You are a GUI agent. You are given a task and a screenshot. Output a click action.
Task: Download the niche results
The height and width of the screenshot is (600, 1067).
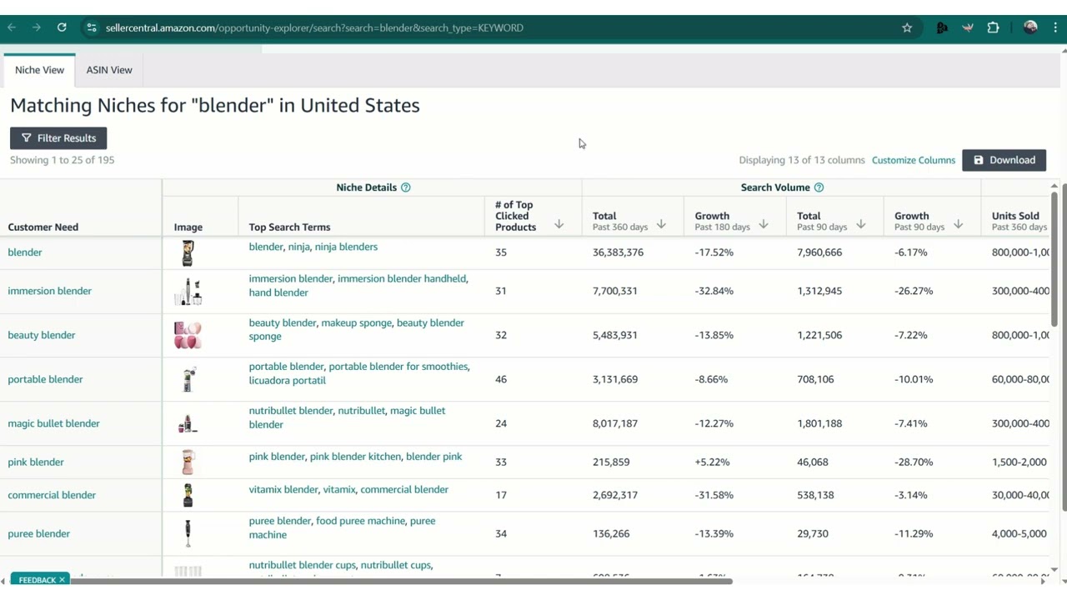pyautogui.click(x=1004, y=160)
